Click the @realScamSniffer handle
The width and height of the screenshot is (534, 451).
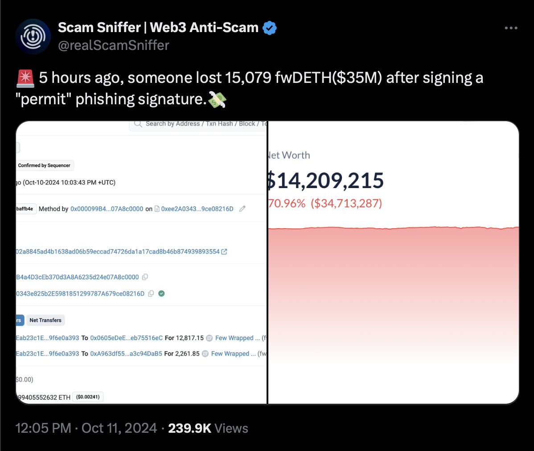tap(114, 45)
